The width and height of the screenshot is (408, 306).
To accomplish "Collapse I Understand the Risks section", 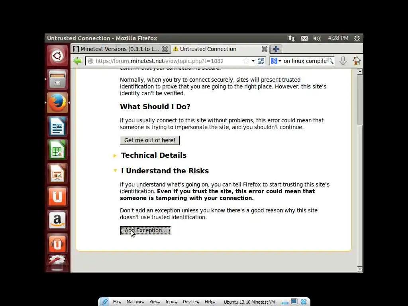I will 115,171.
